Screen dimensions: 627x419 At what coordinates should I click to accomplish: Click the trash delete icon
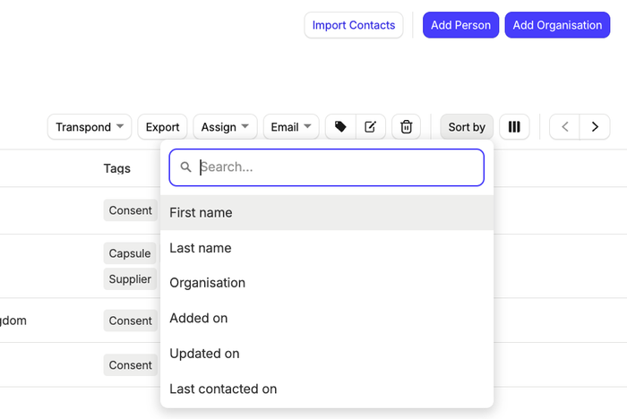(406, 127)
